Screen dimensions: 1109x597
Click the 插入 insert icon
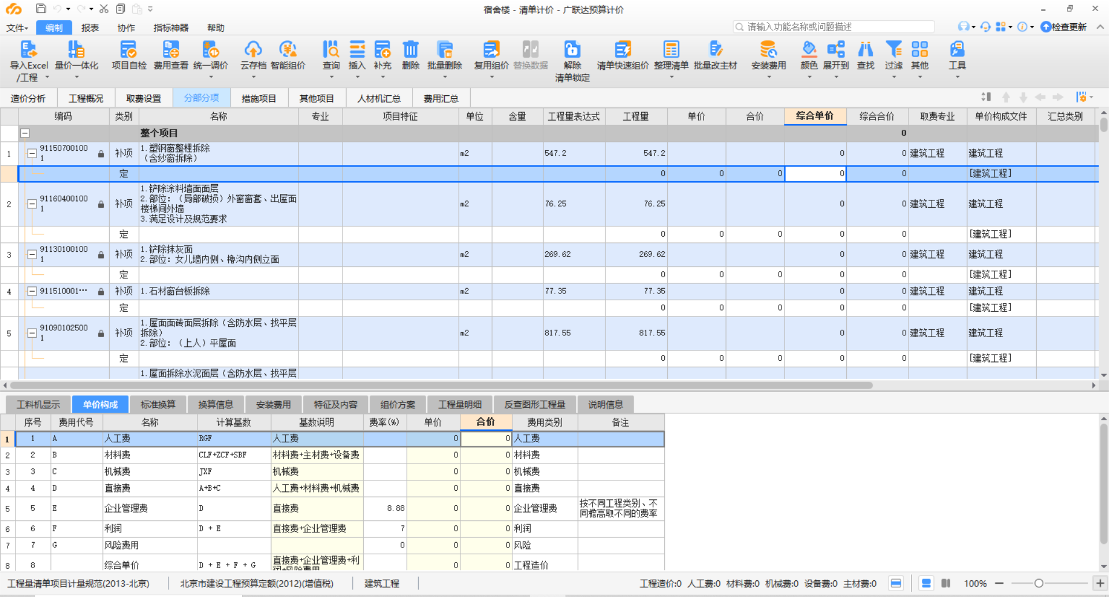[357, 50]
